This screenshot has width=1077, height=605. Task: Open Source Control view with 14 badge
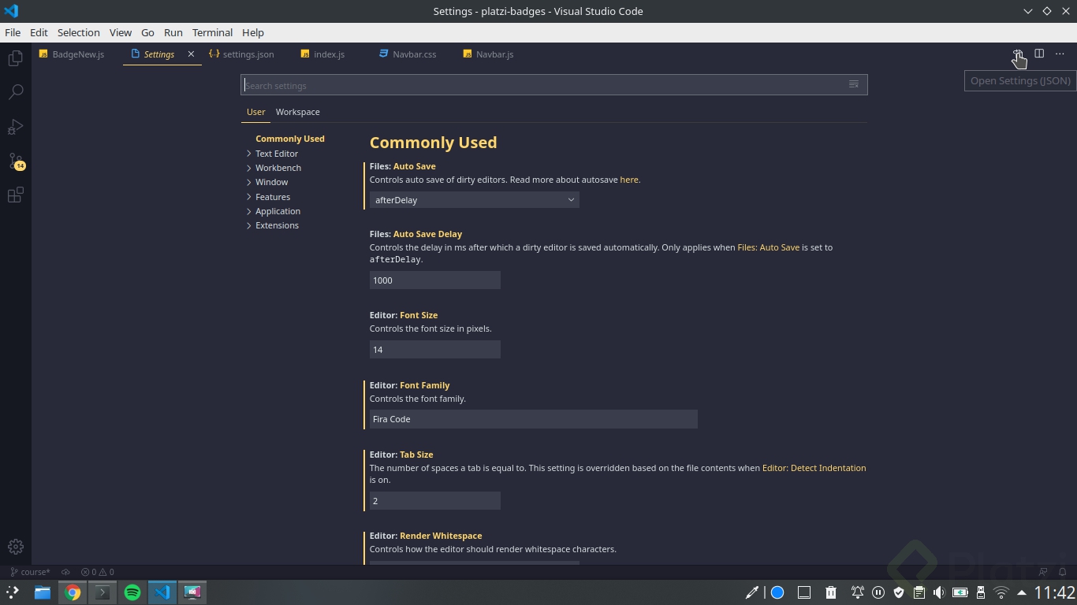point(16,161)
